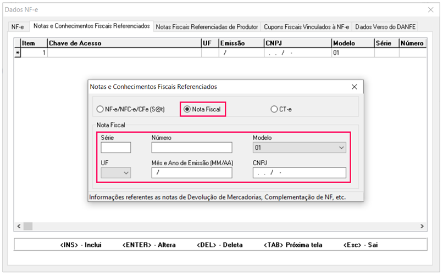The height and width of the screenshot is (276, 443).
Task: Switch to the NF-e tab
Action: click(18, 26)
